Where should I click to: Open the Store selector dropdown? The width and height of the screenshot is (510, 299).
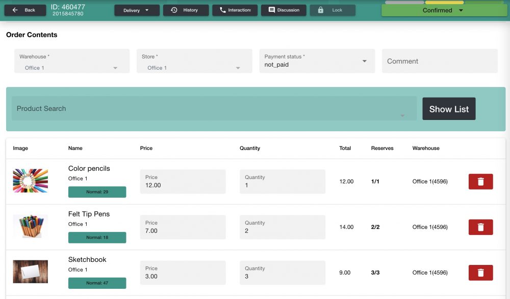point(237,68)
